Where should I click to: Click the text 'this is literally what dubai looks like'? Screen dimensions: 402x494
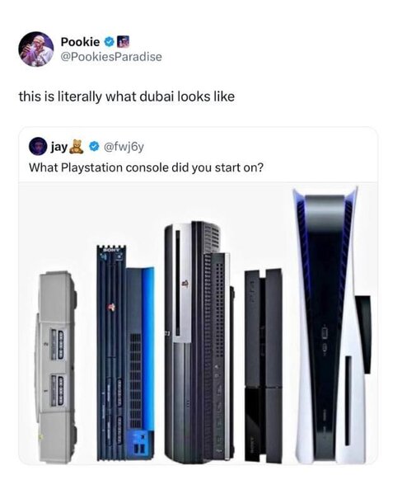click(x=127, y=96)
